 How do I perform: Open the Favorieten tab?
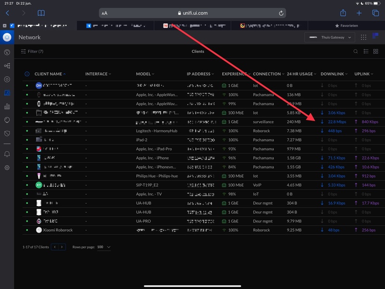pos(346,26)
